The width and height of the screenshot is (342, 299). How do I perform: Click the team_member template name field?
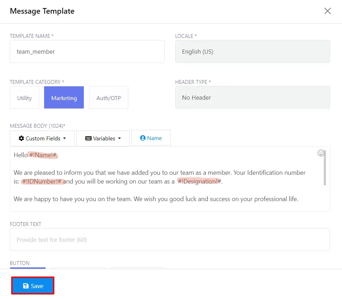click(87, 52)
